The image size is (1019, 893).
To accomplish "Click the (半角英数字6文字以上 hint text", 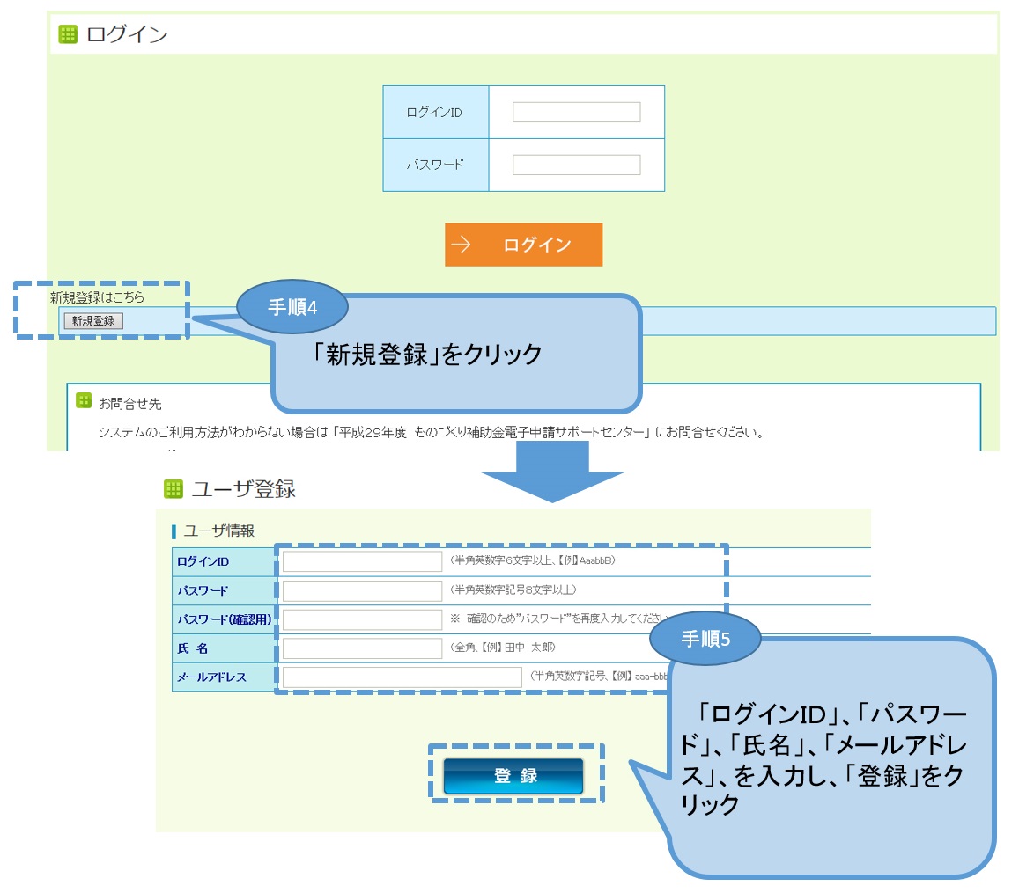I will (x=532, y=560).
